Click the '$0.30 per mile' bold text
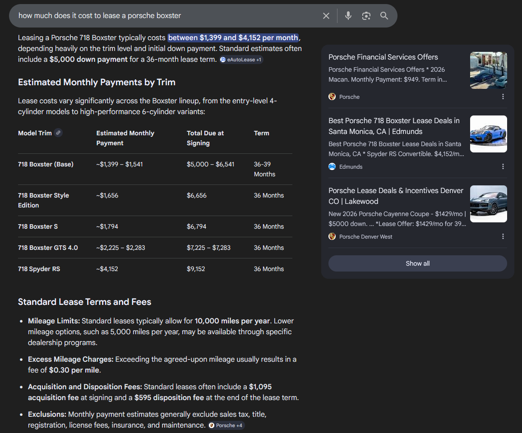 pos(74,370)
